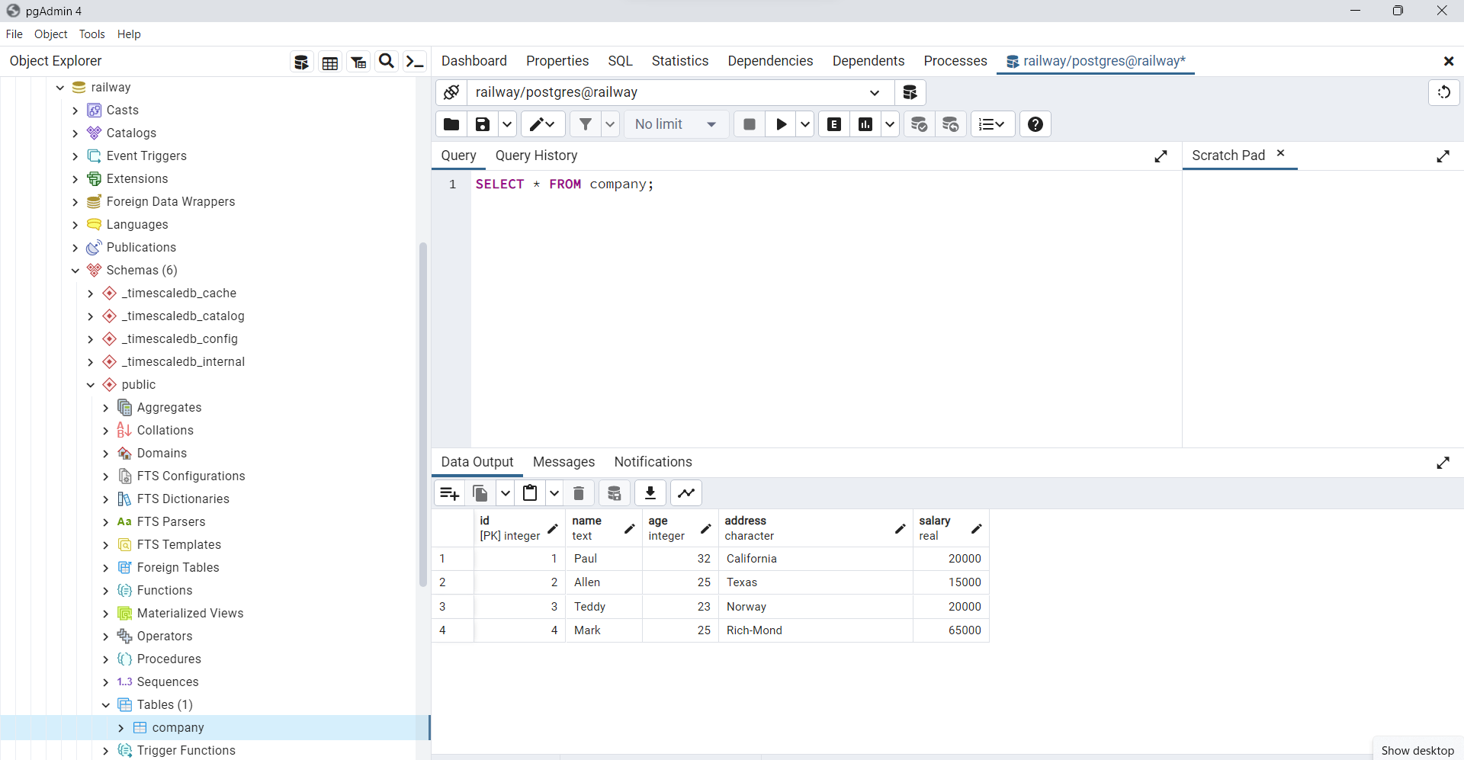Viewport: 1464px width, 760px height.
Task: Collapse the public schema node
Action: coord(90,385)
